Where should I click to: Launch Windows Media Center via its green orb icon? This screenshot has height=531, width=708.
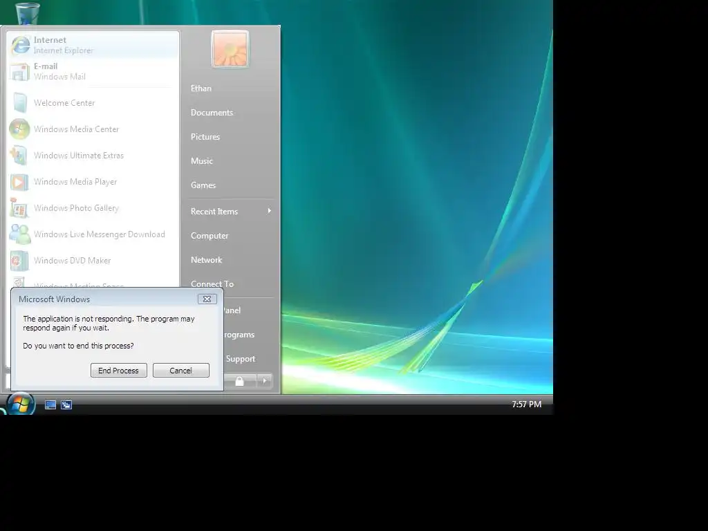pyautogui.click(x=20, y=129)
